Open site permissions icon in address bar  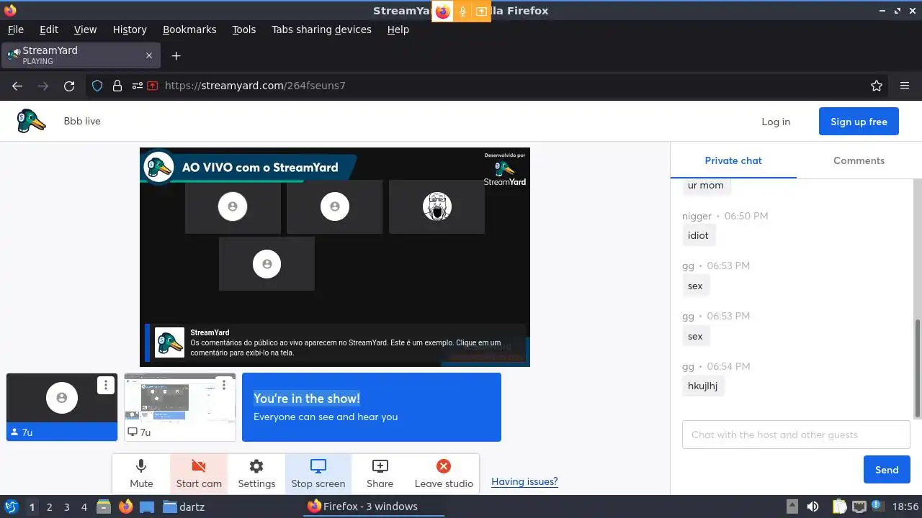pyautogui.click(x=137, y=86)
